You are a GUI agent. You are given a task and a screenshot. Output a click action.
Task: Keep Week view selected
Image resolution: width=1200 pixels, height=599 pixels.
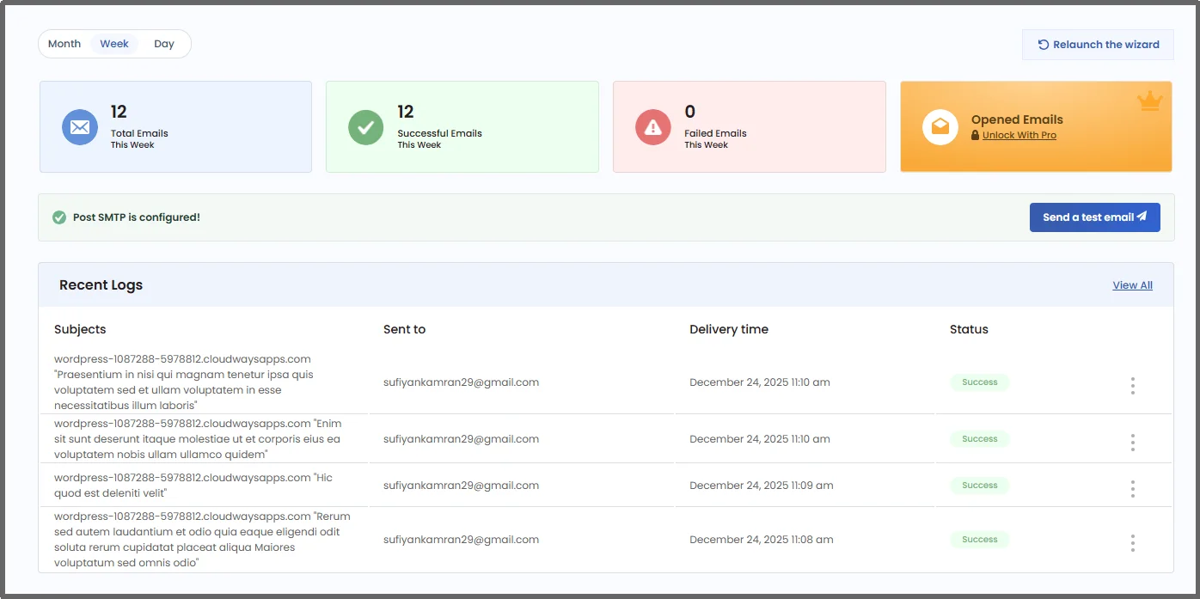(113, 43)
